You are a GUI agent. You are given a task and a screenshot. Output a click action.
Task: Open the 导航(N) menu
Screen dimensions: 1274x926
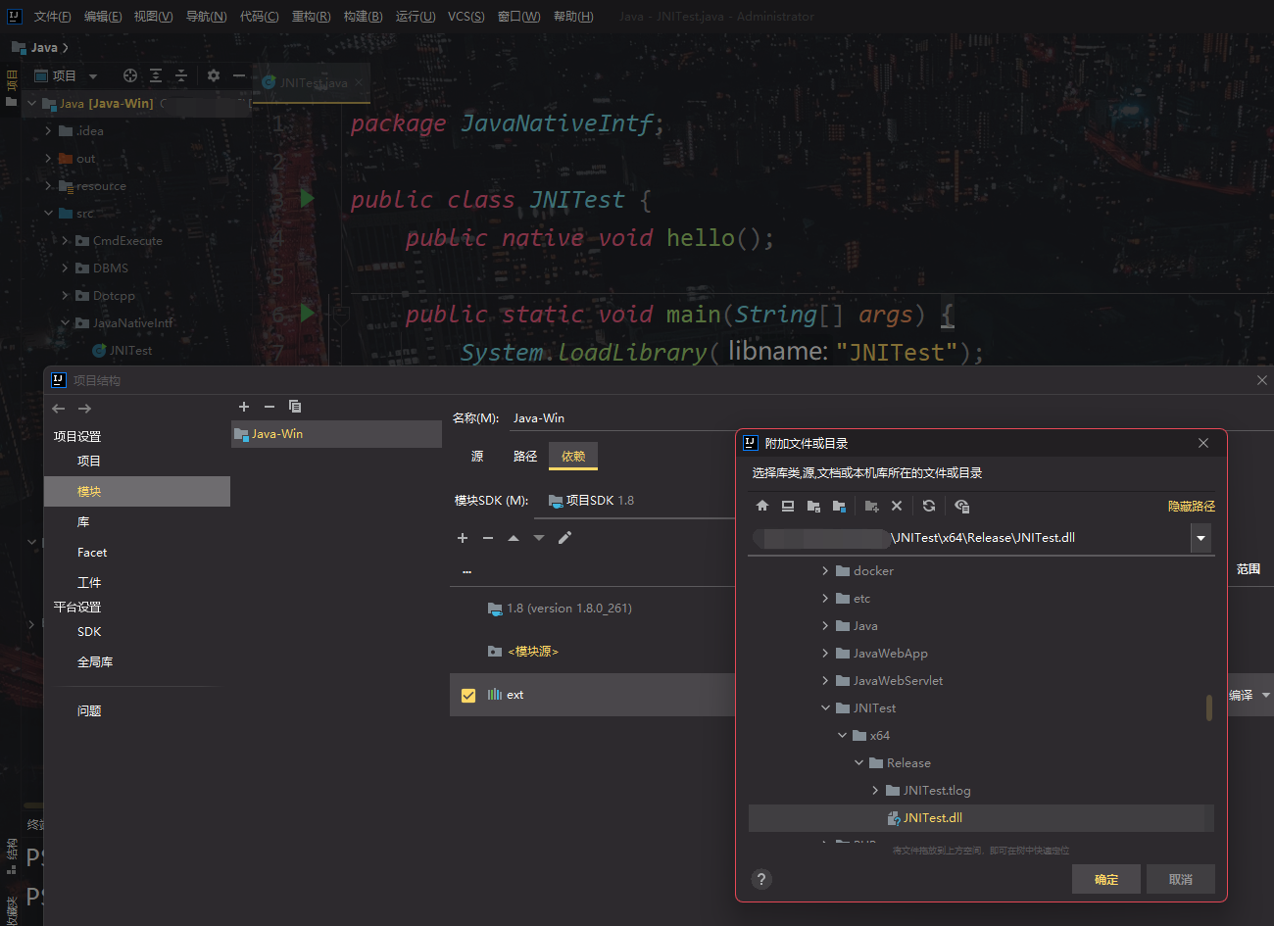206,17
